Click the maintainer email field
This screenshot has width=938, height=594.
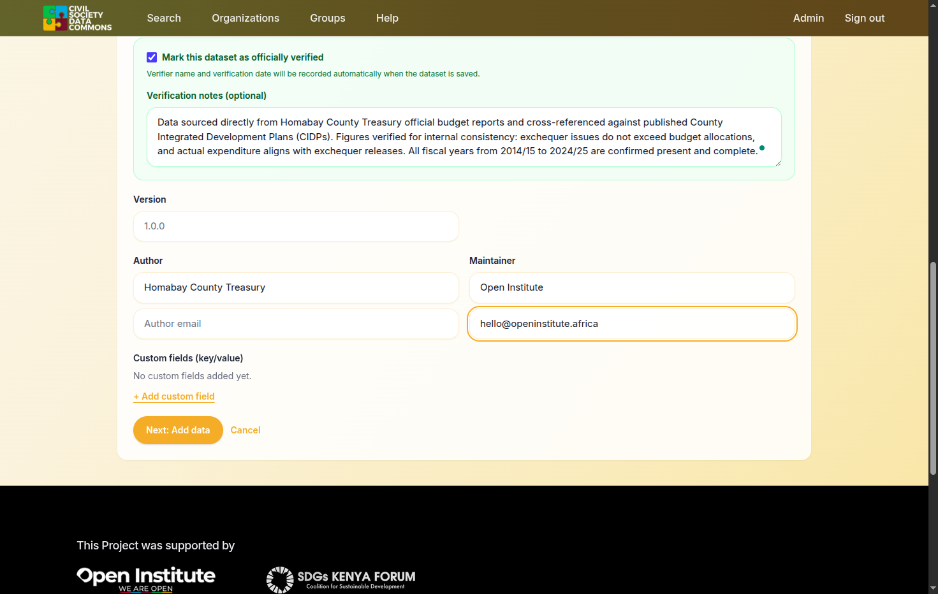[x=632, y=324]
